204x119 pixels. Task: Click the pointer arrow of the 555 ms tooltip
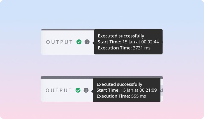[92, 91]
